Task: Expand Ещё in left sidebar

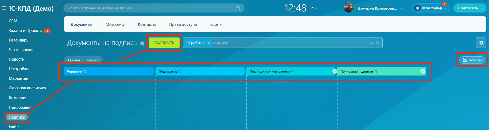Action: [14, 127]
